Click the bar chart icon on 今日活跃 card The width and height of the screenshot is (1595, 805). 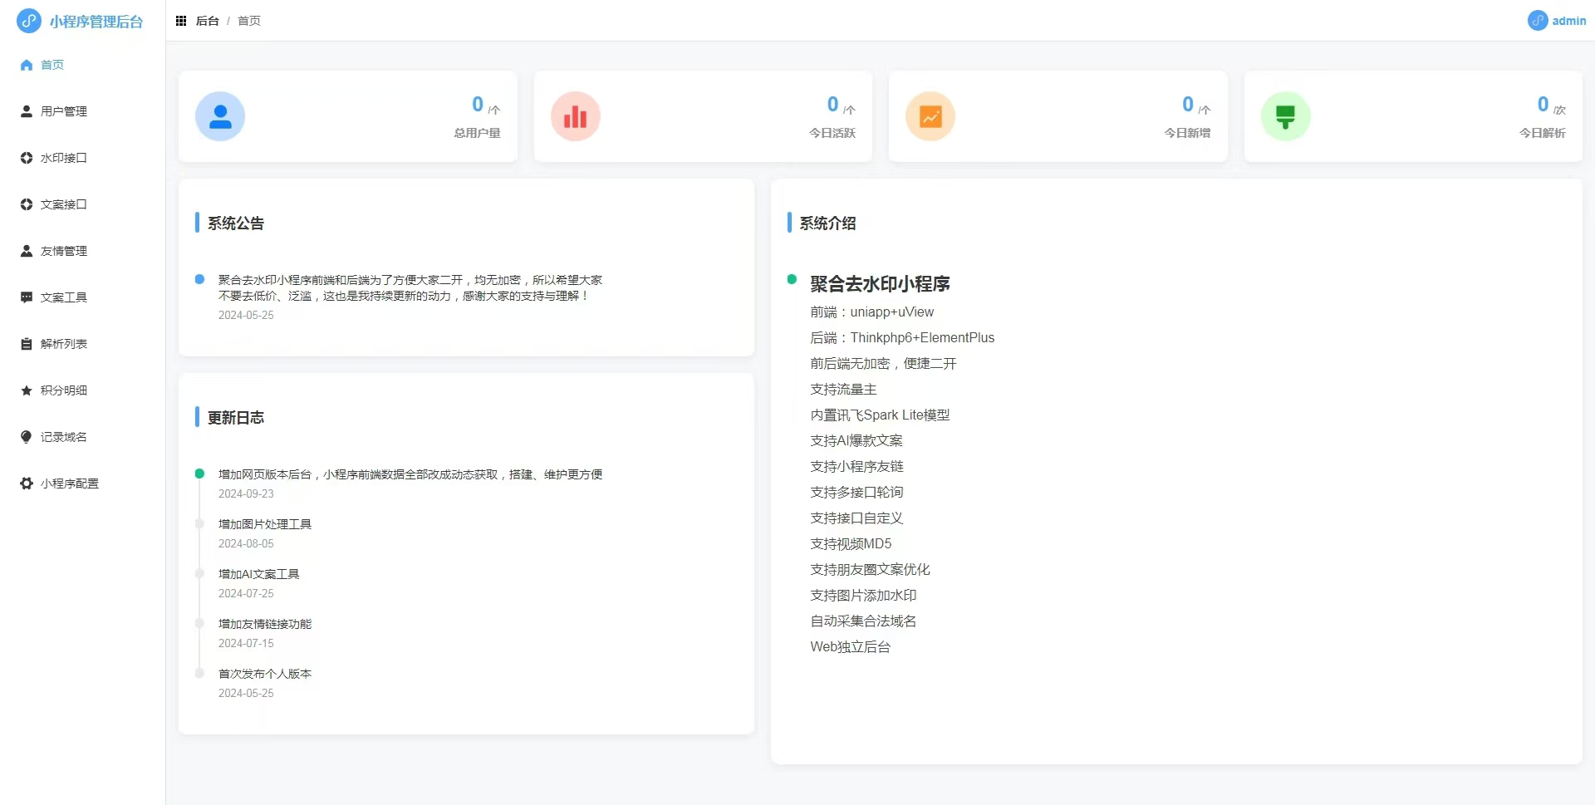(575, 116)
